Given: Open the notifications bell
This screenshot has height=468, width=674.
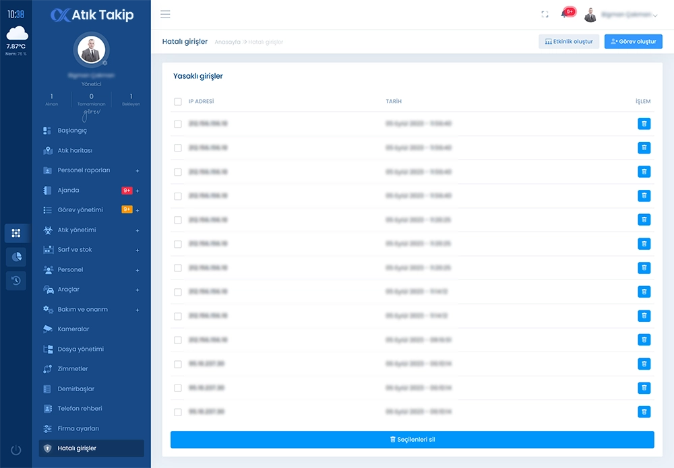Looking at the screenshot, I should point(565,14).
